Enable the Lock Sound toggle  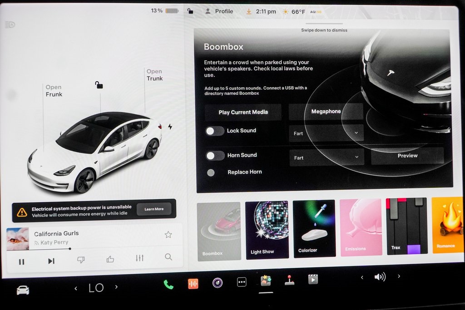[215, 131]
